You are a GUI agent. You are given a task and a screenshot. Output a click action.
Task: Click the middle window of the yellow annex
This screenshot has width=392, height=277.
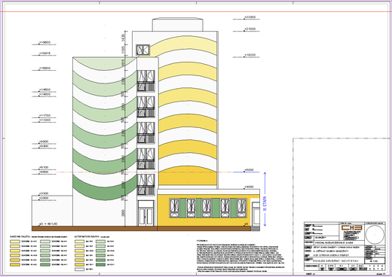[207, 208]
